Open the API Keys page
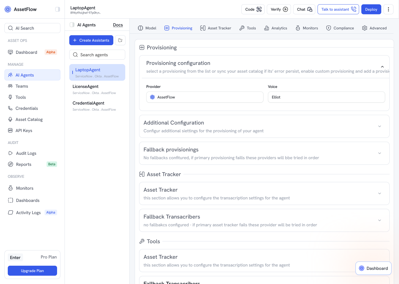The height and width of the screenshot is (284, 399). coord(32,131)
